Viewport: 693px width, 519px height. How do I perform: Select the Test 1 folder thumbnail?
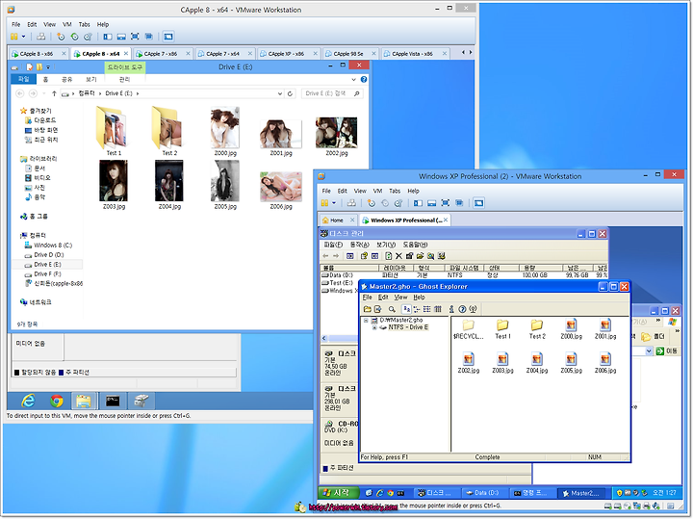[114, 130]
